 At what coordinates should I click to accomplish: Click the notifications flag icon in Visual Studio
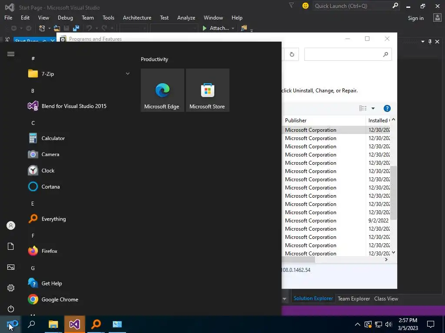click(291, 5)
